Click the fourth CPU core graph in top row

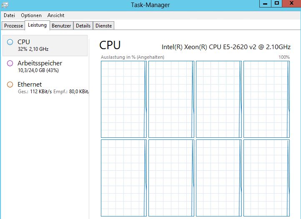coord(267,99)
